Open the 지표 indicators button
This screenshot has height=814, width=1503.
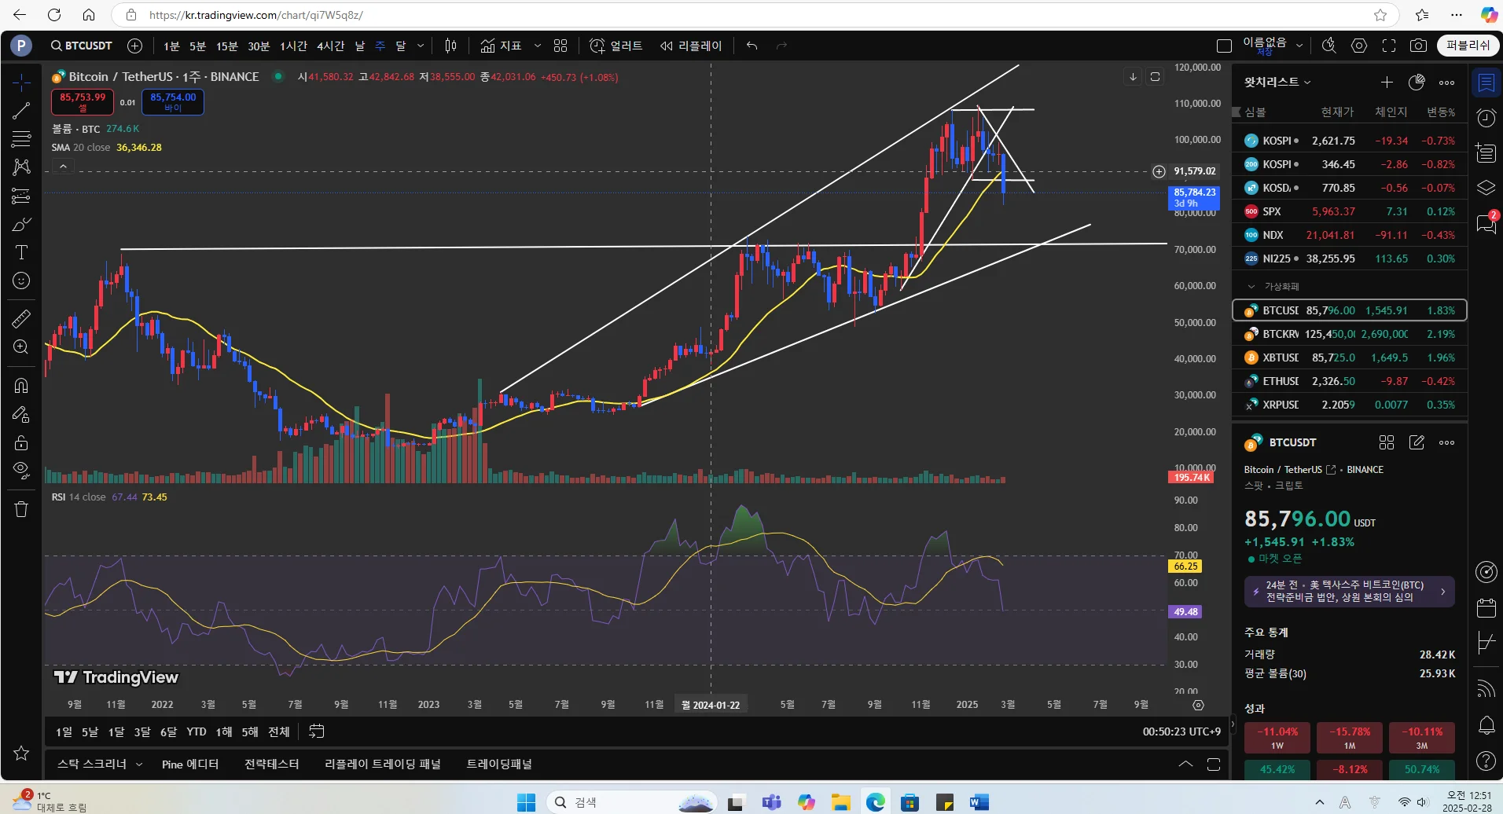[x=501, y=46]
